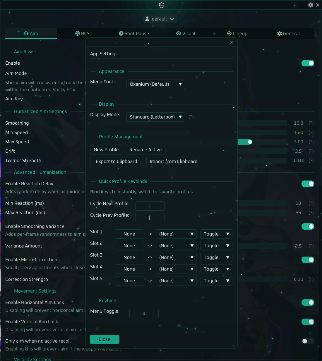Click Cycle Next Profile keybind field
This screenshot has width=322, height=361.
pos(150,206)
